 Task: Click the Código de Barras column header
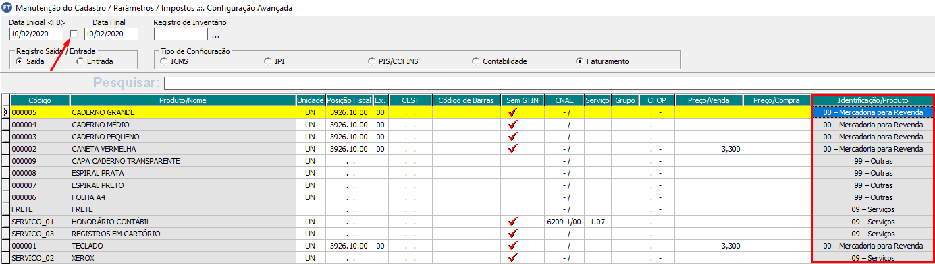[x=466, y=100]
